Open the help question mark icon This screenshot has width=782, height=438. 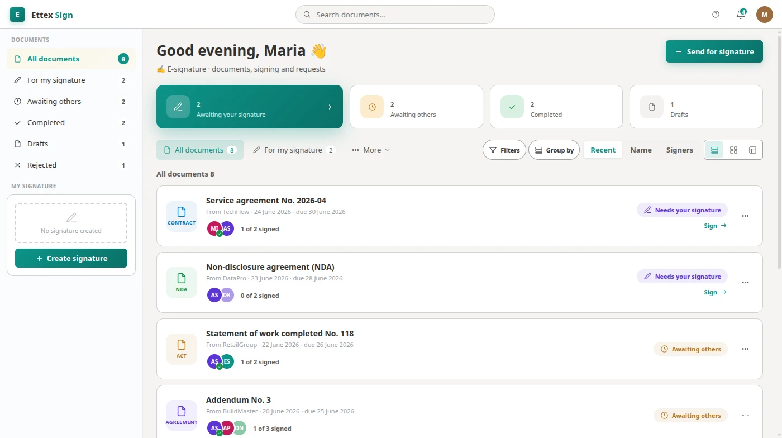coord(716,15)
